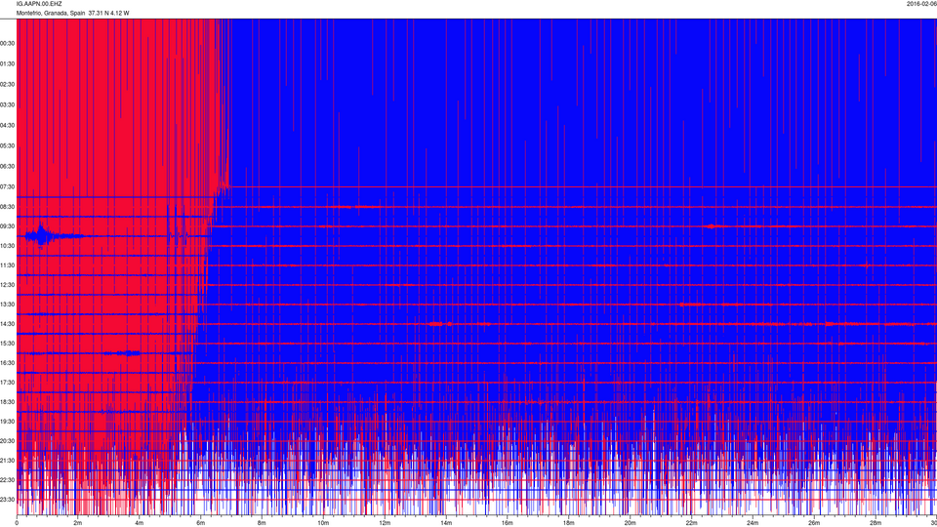
Task: Select the 21:30 time label
Action: 7,461
